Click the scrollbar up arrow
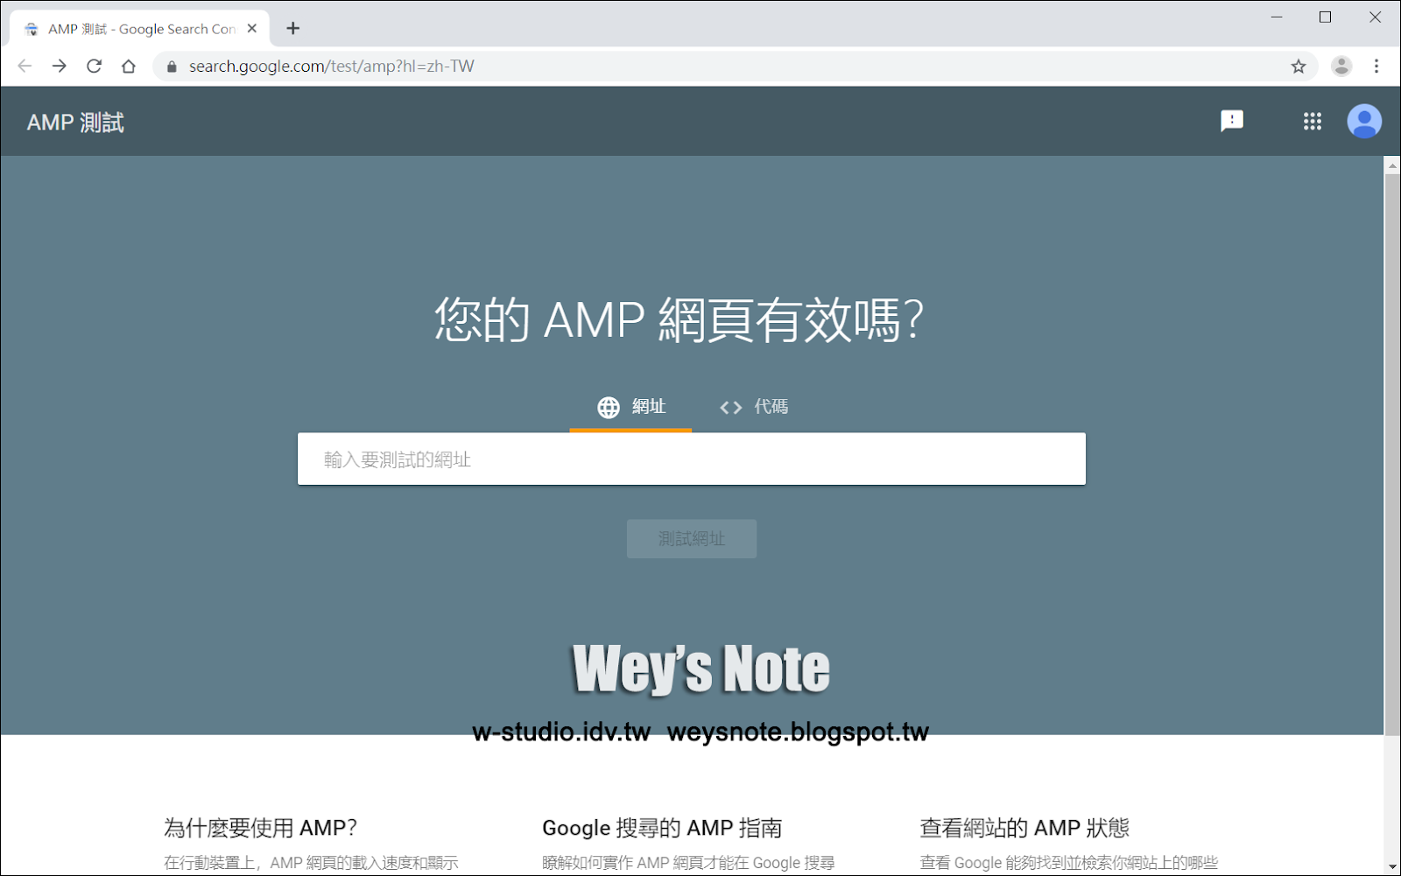 pyautogui.click(x=1392, y=165)
